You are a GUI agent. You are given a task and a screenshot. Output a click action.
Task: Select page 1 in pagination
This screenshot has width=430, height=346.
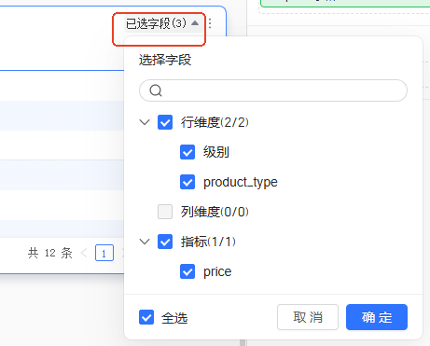coord(104,253)
